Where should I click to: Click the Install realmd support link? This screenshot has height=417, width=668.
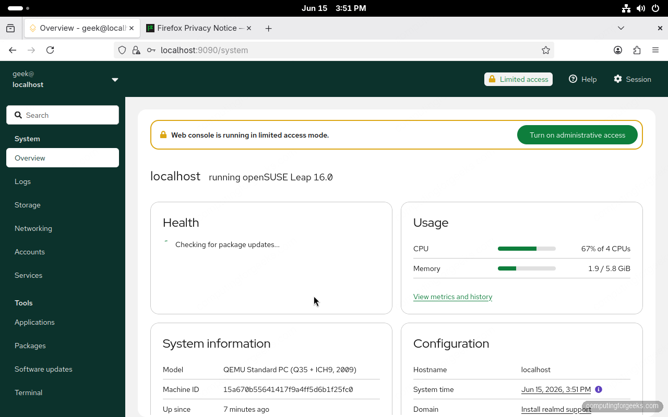[556, 409]
